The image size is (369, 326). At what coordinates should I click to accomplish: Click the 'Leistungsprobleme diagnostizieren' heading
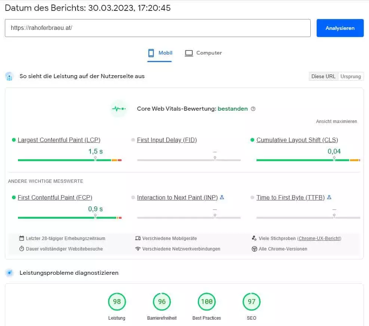tap(69, 273)
